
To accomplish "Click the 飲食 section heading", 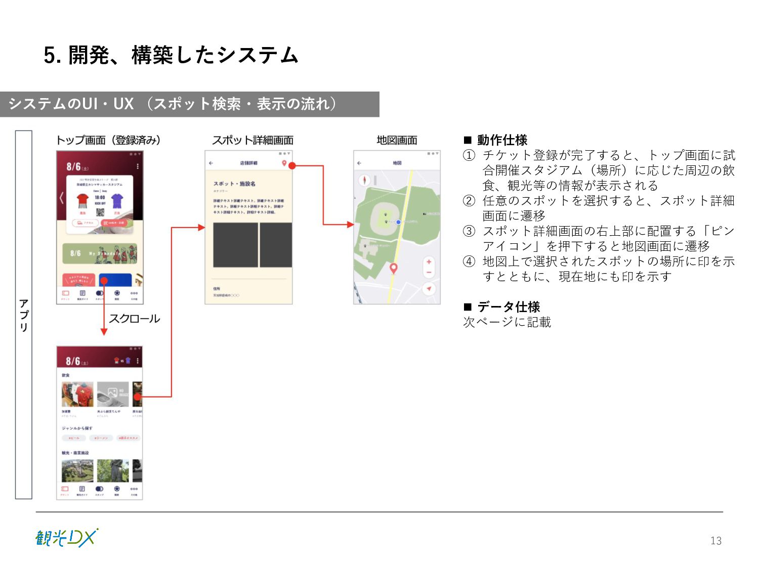I will (66, 375).
